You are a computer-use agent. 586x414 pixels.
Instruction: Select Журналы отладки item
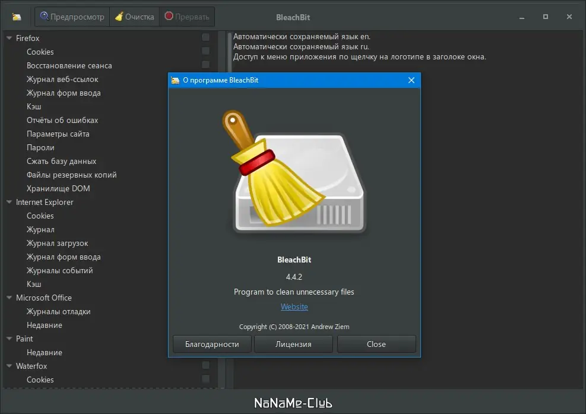pos(58,311)
